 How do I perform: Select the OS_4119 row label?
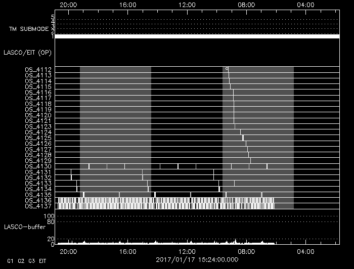(x=38, y=109)
